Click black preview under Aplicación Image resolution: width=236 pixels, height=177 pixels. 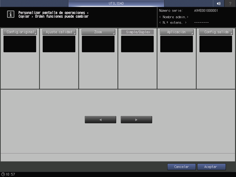(177, 44)
